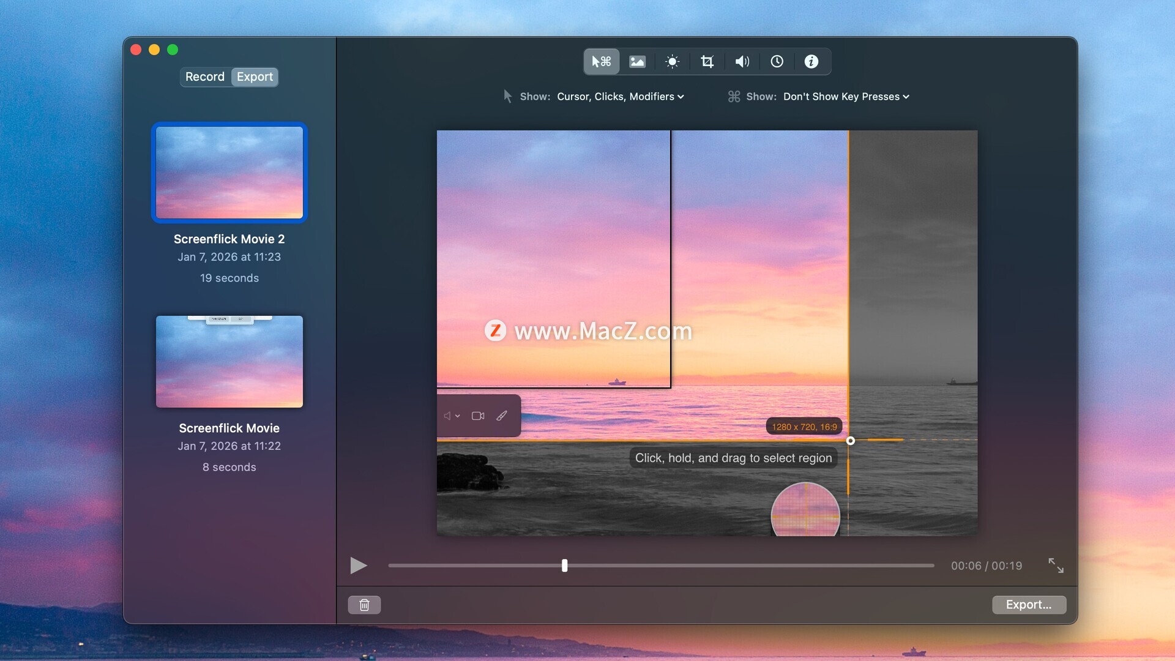This screenshot has height=661, width=1175.
Task: Click the camera icon in preview
Action: coord(478,416)
